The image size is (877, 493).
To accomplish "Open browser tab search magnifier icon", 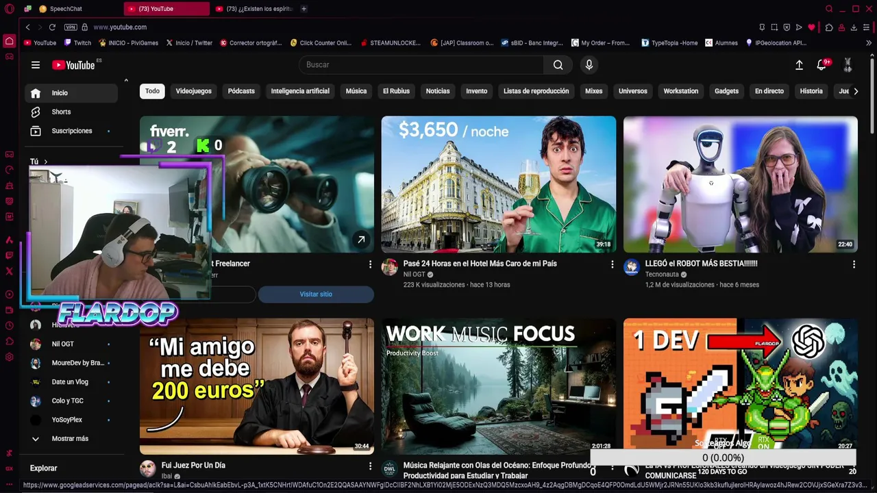I will (x=829, y=9).
